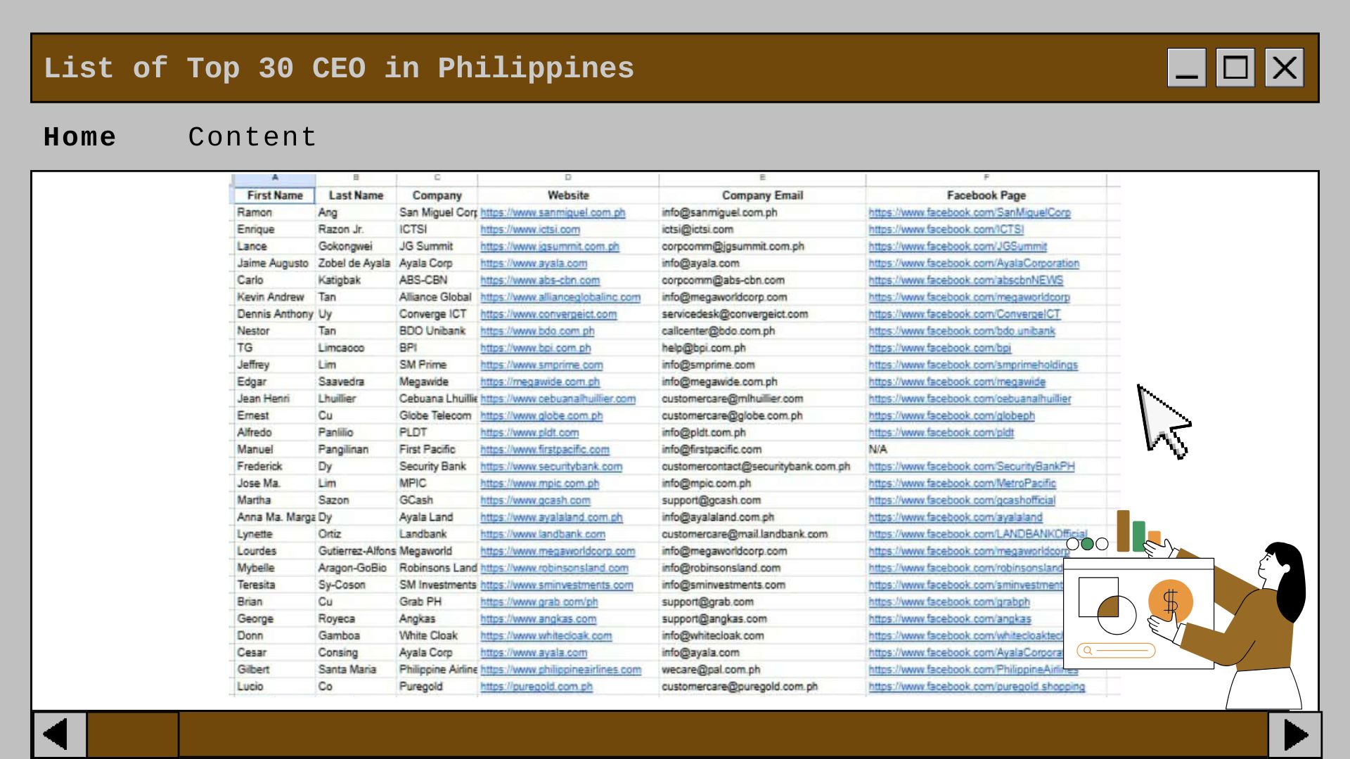The image size is (1350, 759).
Task: Click the large mouse cursor graphic
Action: 1164,422
